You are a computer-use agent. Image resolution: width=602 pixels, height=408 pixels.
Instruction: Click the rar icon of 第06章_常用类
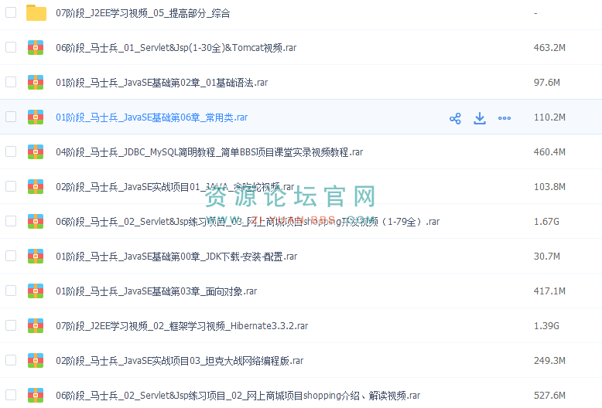[x=36, y=117]
